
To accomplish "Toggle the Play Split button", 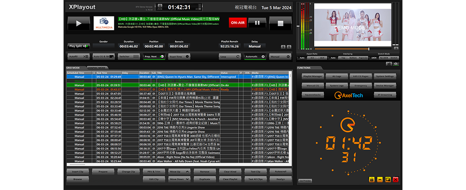I will coord(79,46).
